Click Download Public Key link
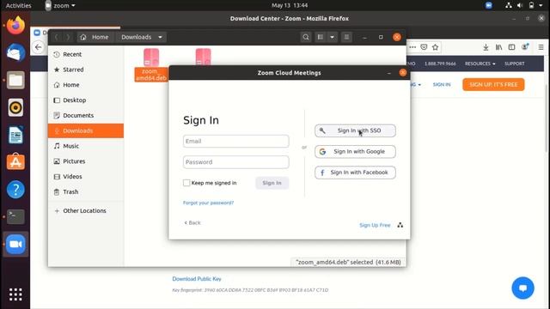The width and height of the screenshot is (550, 309). (x=197, y=279)
